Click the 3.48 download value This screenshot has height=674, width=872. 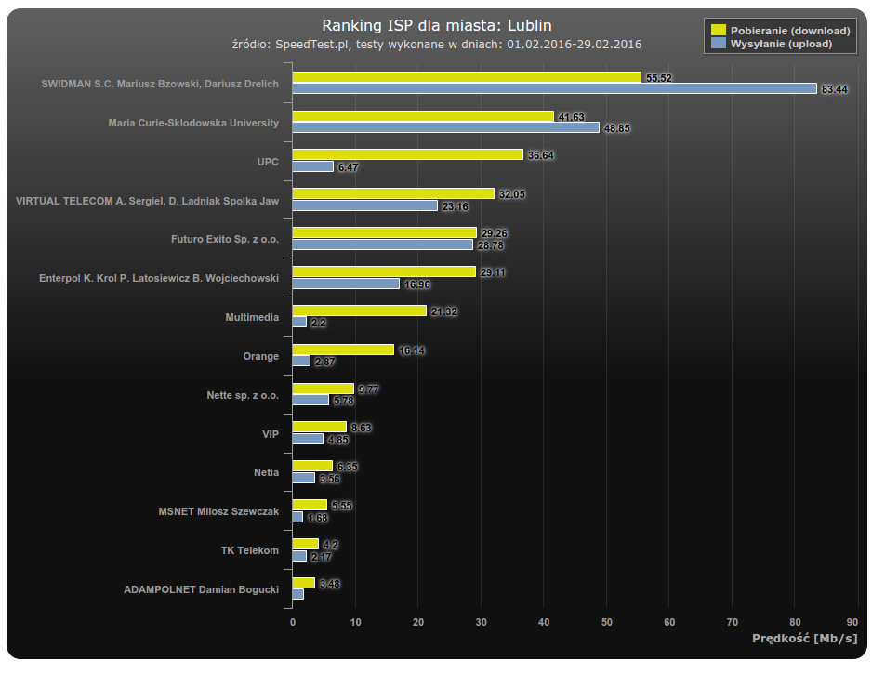coord(329,584)
